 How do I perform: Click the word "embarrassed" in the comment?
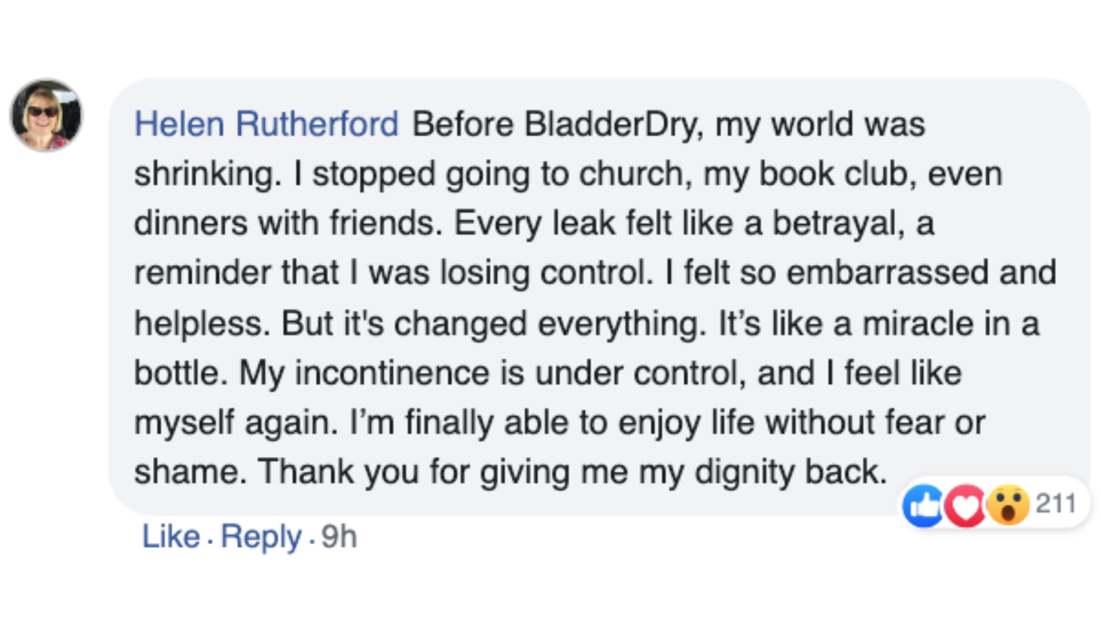click(888, 272)
